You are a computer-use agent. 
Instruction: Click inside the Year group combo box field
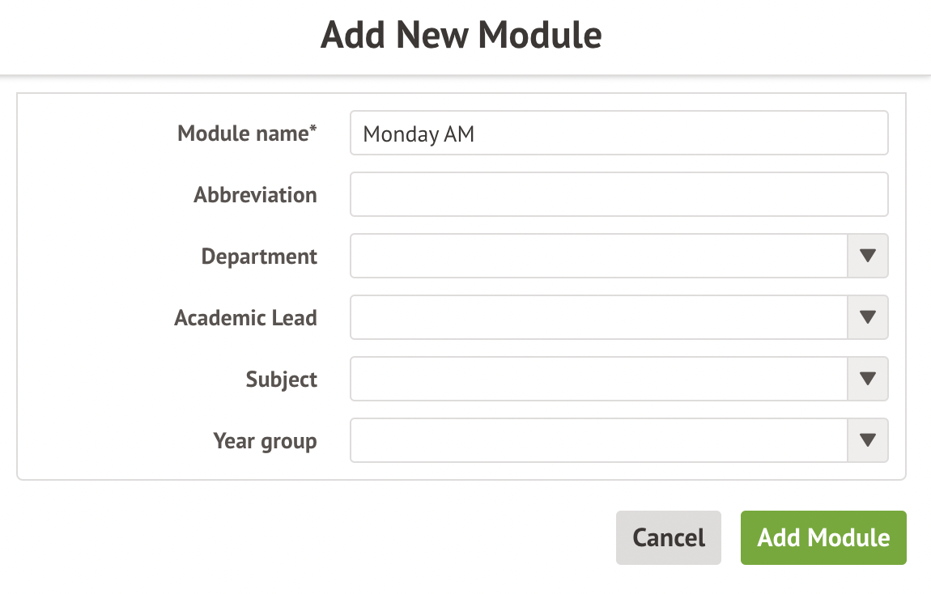click(598, 440)
